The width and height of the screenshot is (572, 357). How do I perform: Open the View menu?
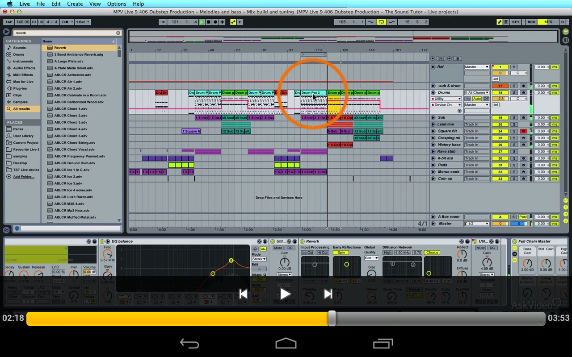(x=95, y=4)
